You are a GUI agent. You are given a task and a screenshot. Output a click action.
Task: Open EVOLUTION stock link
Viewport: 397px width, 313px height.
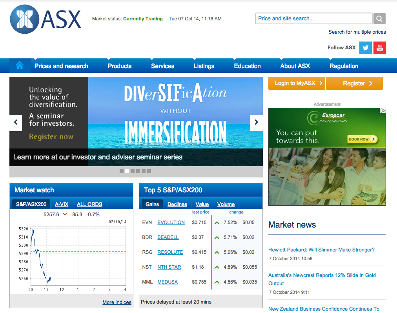pyautogui.click(x=171, y=223)
